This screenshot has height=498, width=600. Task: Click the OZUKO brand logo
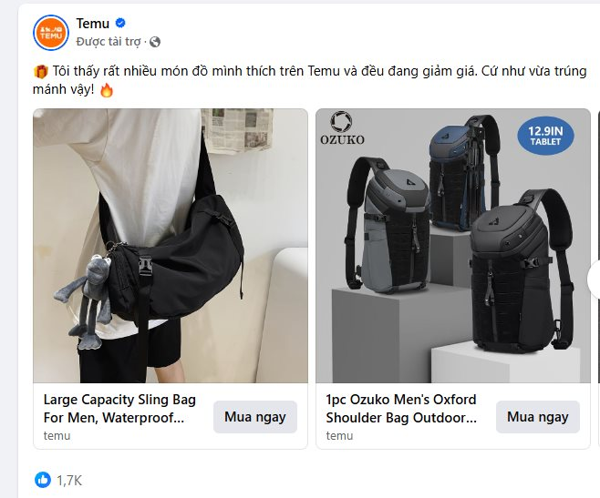(x=343, y=128)
